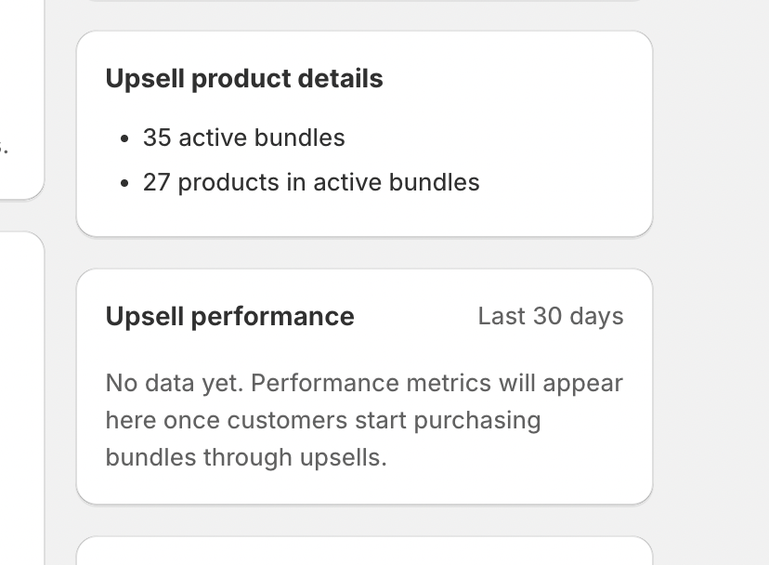Click the empty gray area right of the cards
This screenshot has width=769, height=565.
(711, 282)
